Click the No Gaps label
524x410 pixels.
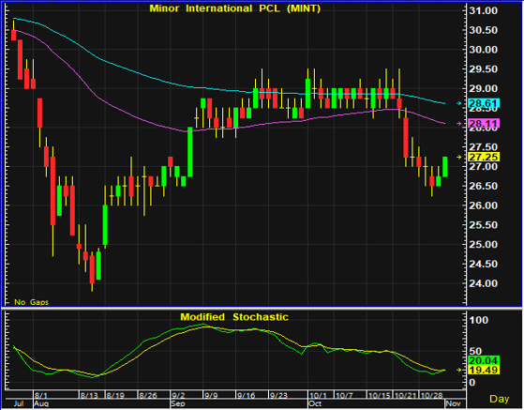(x=32, y=302)
